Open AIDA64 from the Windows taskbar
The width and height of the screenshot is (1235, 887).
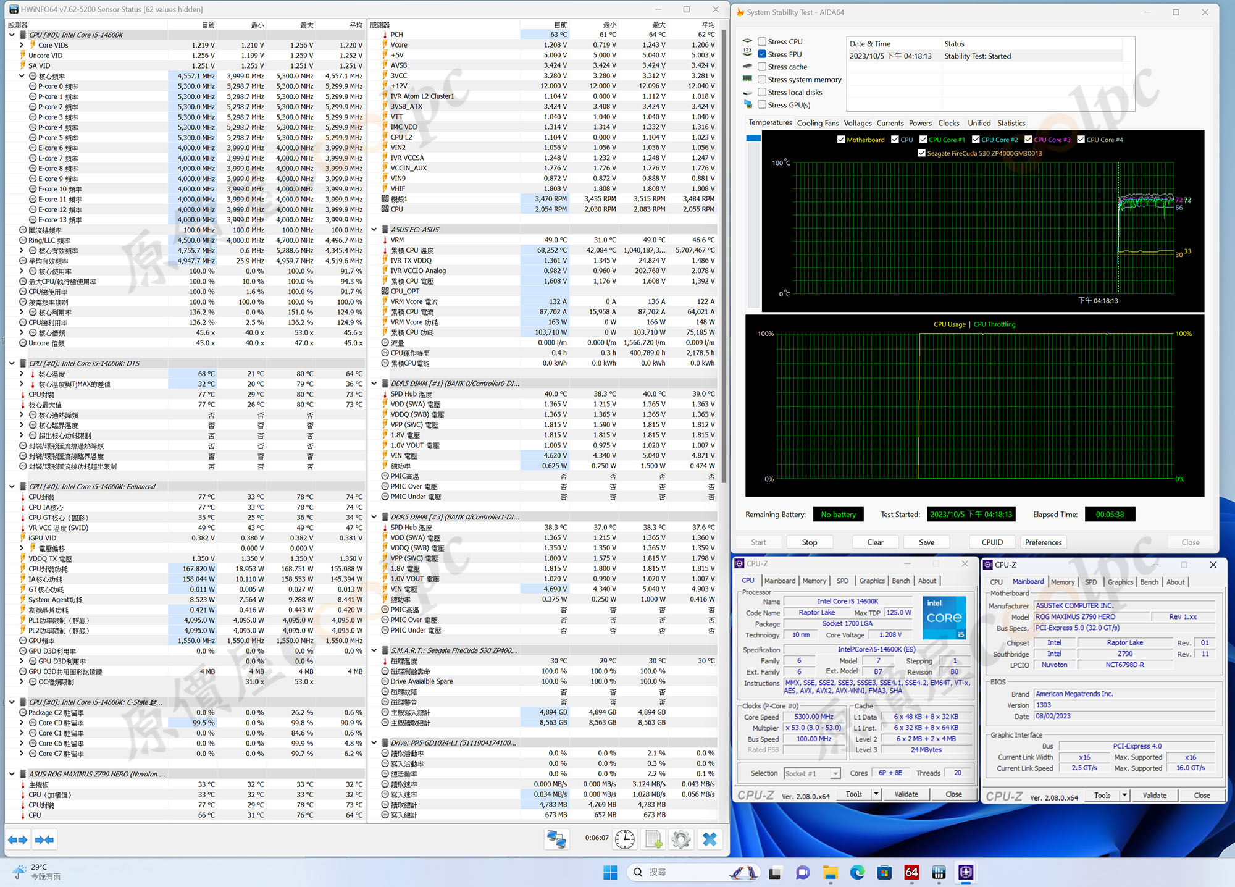point(911,872)
